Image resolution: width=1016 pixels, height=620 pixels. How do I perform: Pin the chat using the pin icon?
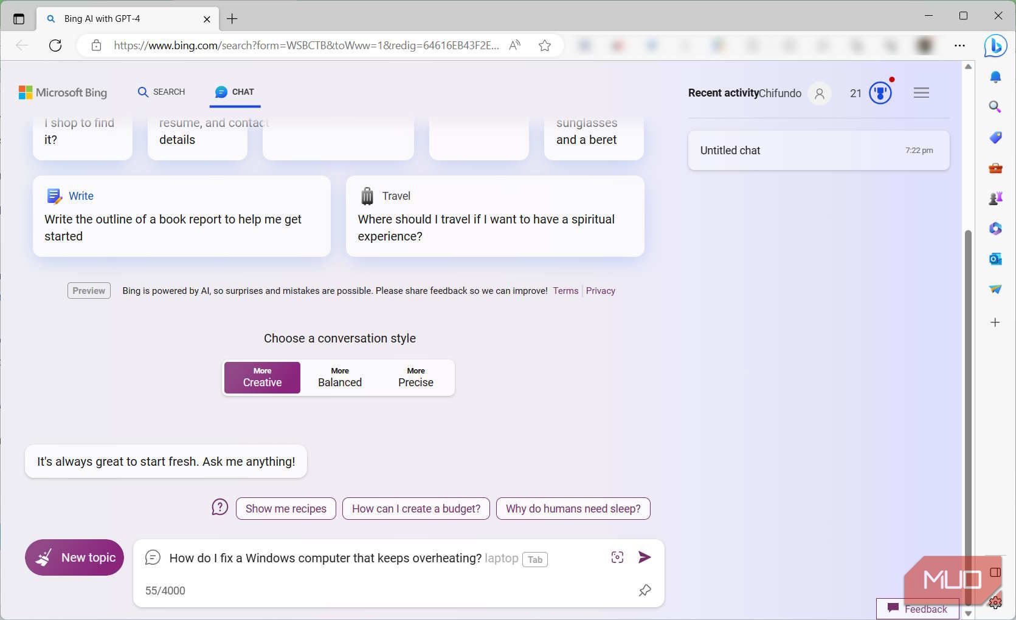click(645, 590)
